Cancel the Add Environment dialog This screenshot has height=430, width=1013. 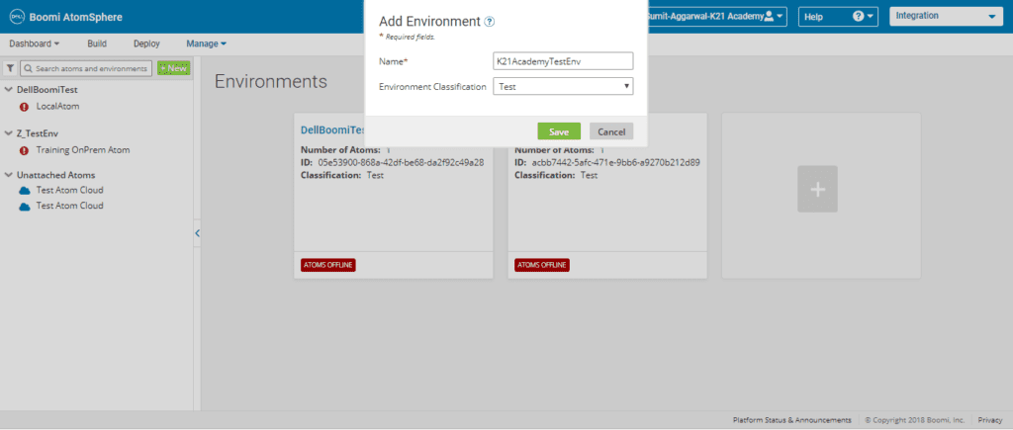tap(611, 131)
